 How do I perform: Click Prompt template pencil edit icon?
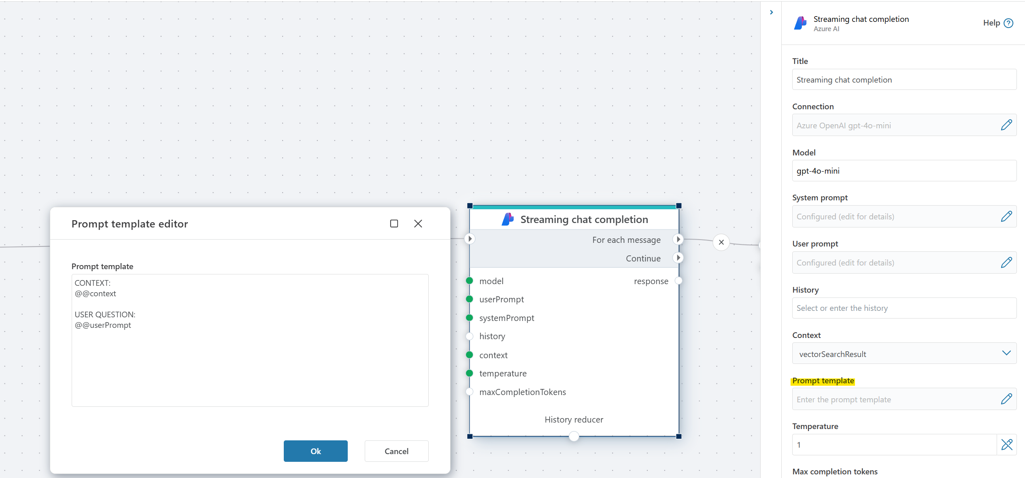(x=1006, y=399)
